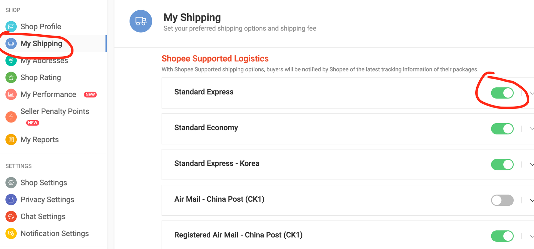Click the Shop Rating star icon
The height and width of the screenshot is (249, 534).
click(x=11, y=78)
